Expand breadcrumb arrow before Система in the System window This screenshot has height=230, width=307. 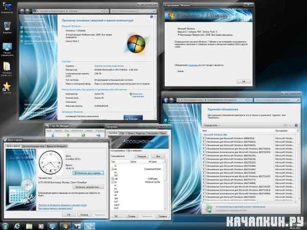click(67, 11)
